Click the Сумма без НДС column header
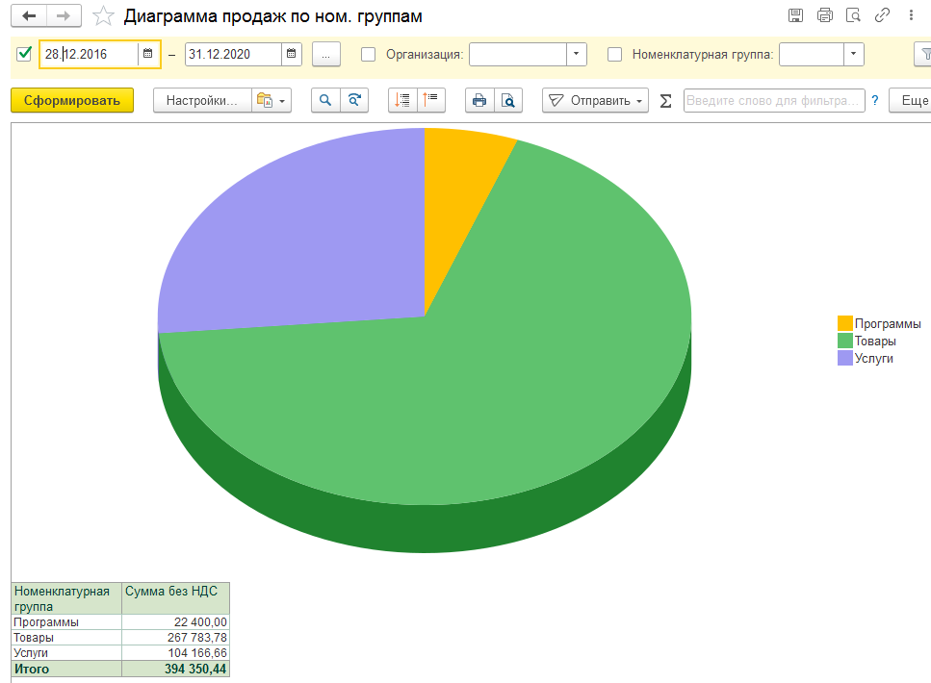Viewport: 931px width, 683px height. click(176, 598)
